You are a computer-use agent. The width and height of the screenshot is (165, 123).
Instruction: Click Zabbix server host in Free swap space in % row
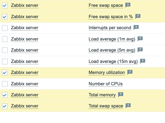pyautogui.click(x=25, y=17)
